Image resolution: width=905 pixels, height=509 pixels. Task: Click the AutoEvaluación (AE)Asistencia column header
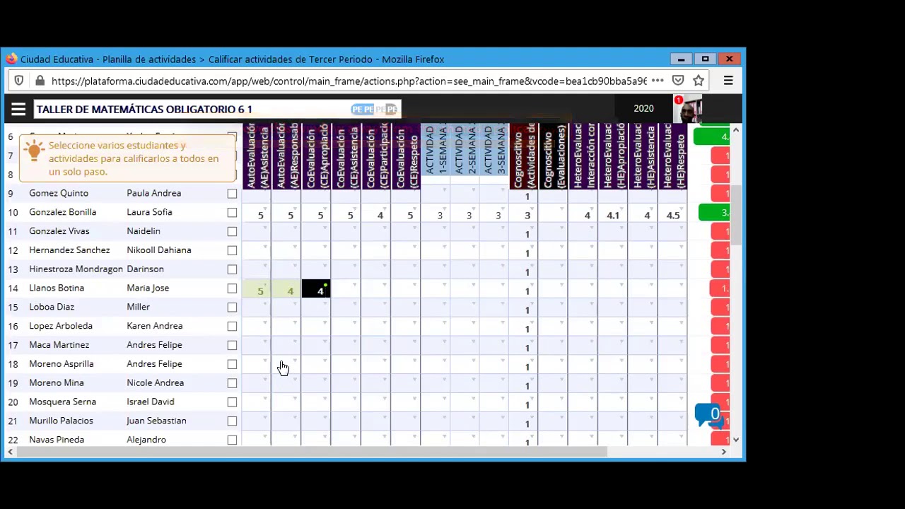(x=257, y=156)
